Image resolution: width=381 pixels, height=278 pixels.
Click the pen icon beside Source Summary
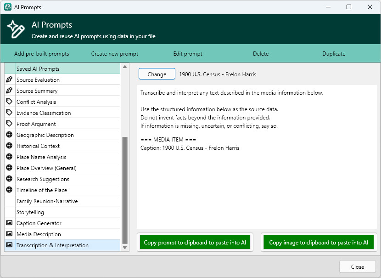pos(9,91)
